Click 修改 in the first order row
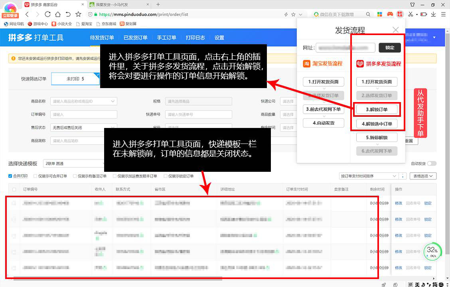Screen dimensions: 450x287 tap(399, 203)
